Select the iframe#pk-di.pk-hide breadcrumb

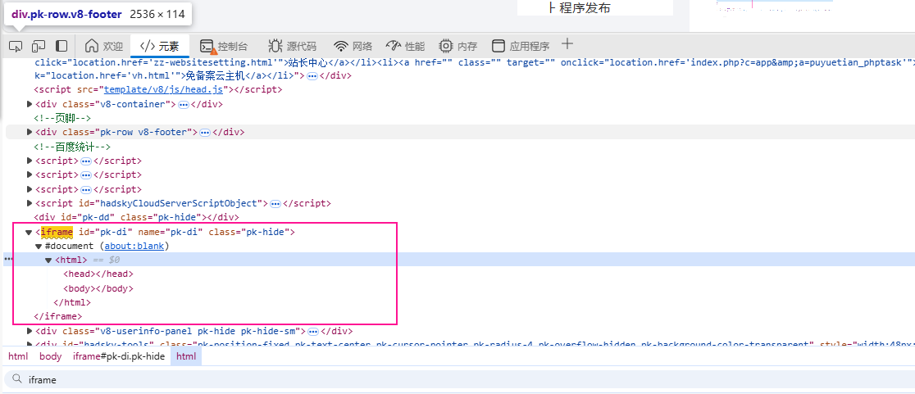click(118, 356)
